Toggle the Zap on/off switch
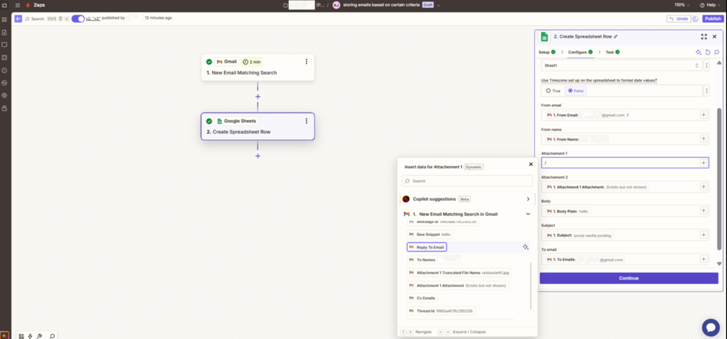 (78, 18)
